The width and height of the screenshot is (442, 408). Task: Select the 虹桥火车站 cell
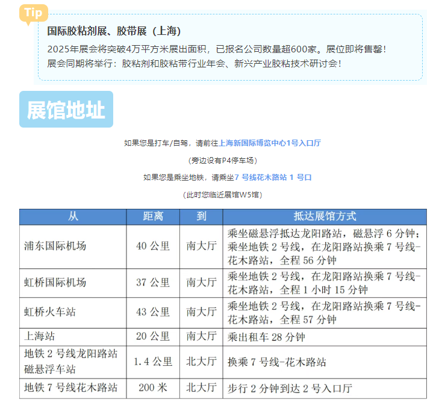pos(73,313)
